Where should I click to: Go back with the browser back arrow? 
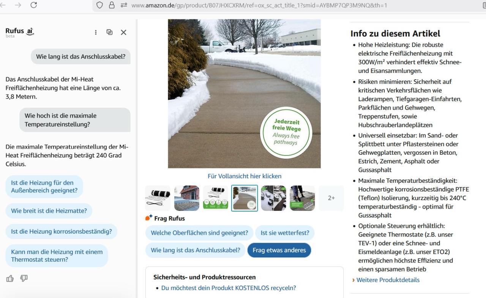tap(4, 5)
